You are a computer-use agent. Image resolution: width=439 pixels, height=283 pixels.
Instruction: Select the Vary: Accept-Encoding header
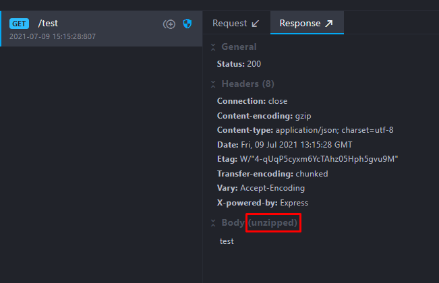[x=260, y=188]
